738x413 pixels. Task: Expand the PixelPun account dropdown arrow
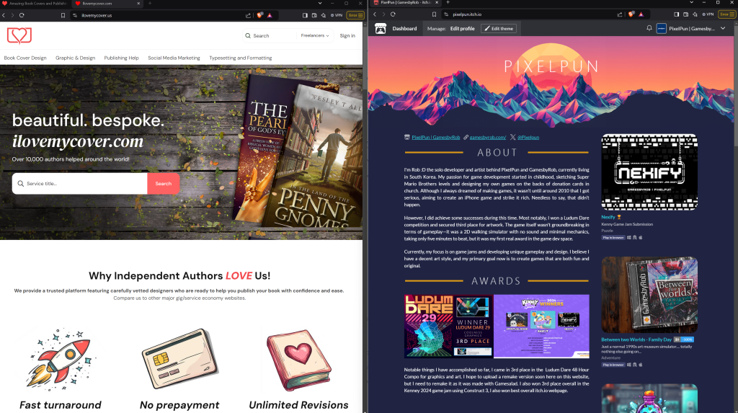tap(723, 28)
